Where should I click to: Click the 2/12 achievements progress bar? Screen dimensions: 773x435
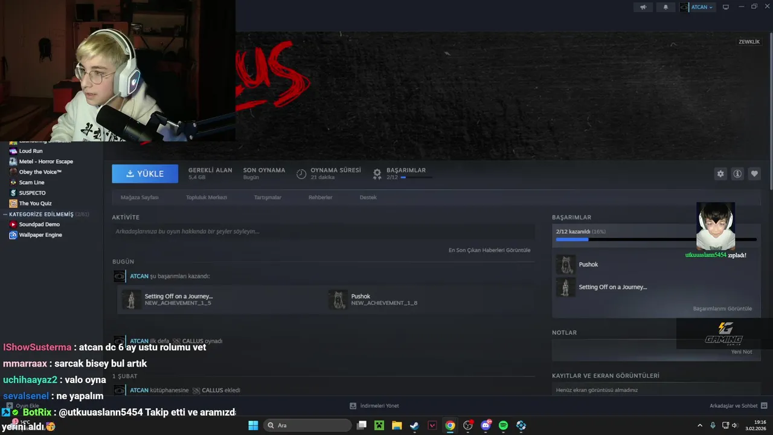[x=656, y=239]
